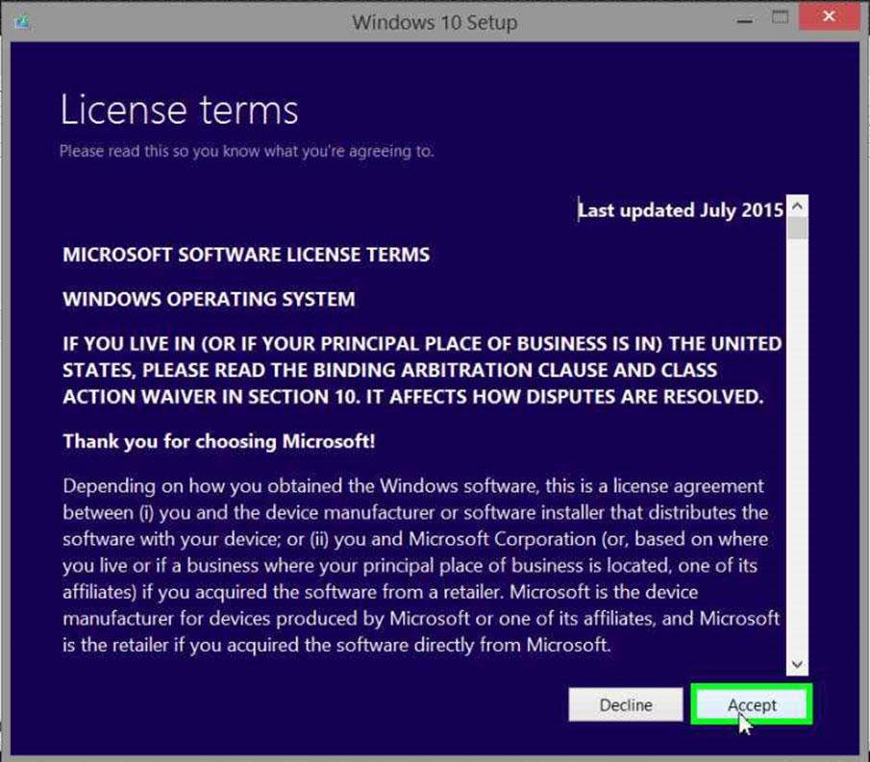Screen dimensions: 870x762
Task: Click the "Thank you for choosing Microsoft!" line
Action: 219,442
